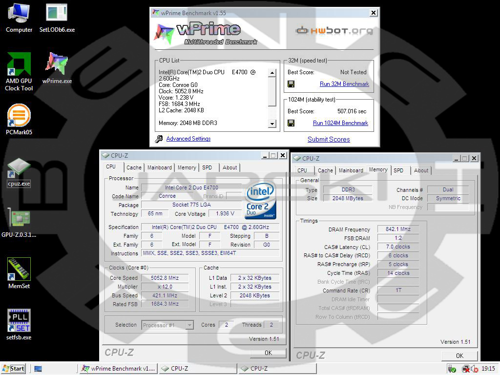Run the 32M Benchmark
Screen dimensions: 500x375
[344, 84]
